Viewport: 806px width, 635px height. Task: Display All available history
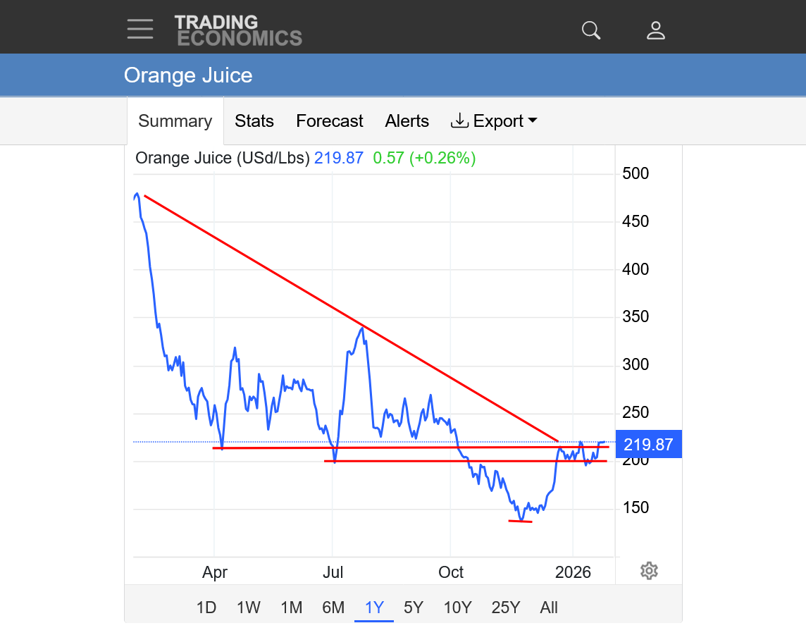pyautogui.click(x=549, y=608)
